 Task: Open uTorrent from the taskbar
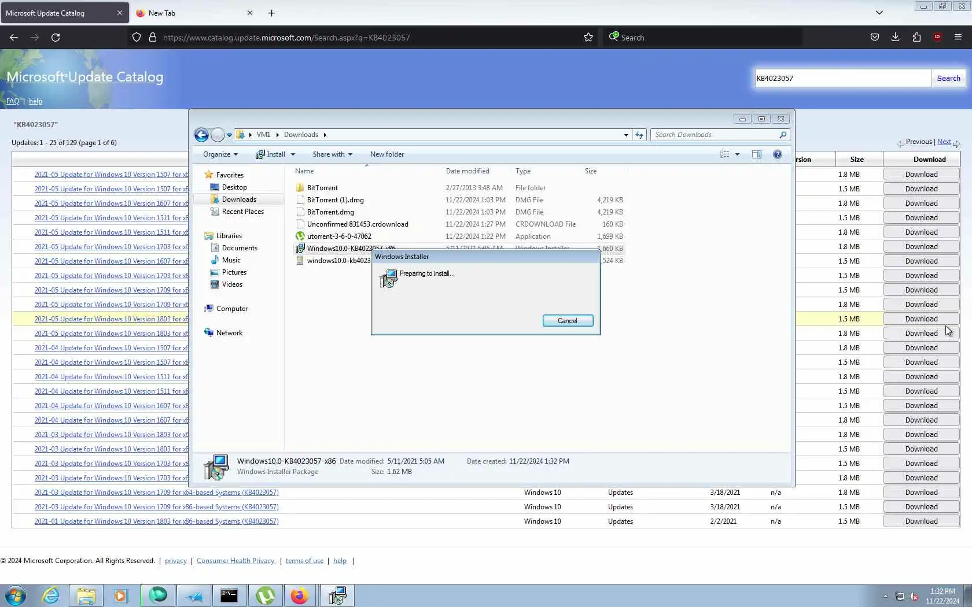pos(265,595)
